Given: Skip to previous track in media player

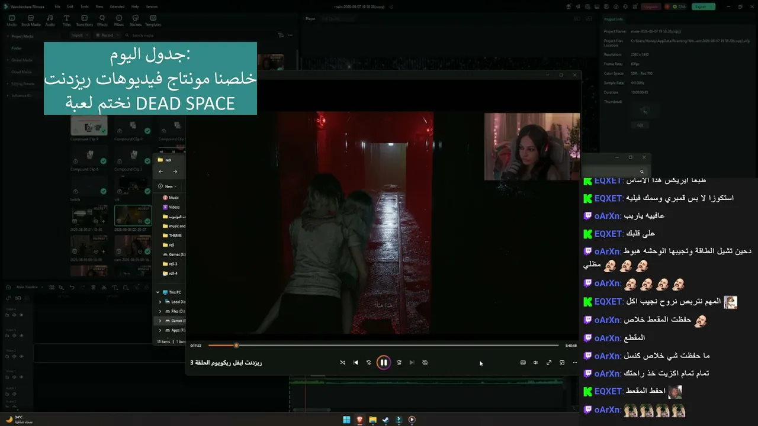Looking at the screenshot, I should pyautogui.click(x=355, y=363).
